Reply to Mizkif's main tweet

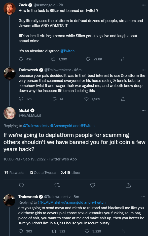(x=21, y=185)
